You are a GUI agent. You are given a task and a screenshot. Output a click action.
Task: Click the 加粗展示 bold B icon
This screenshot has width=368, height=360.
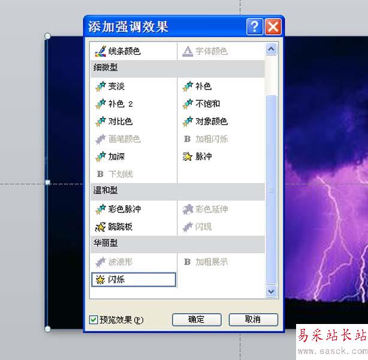point(187,262)
